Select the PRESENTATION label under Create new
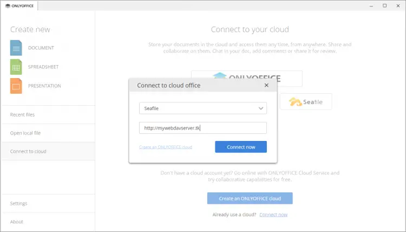Screen dimensions: 406x232 44,86
